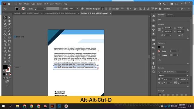Open the font style Regular dropdown
Screen dimensions: 194x109
(188, 75)
